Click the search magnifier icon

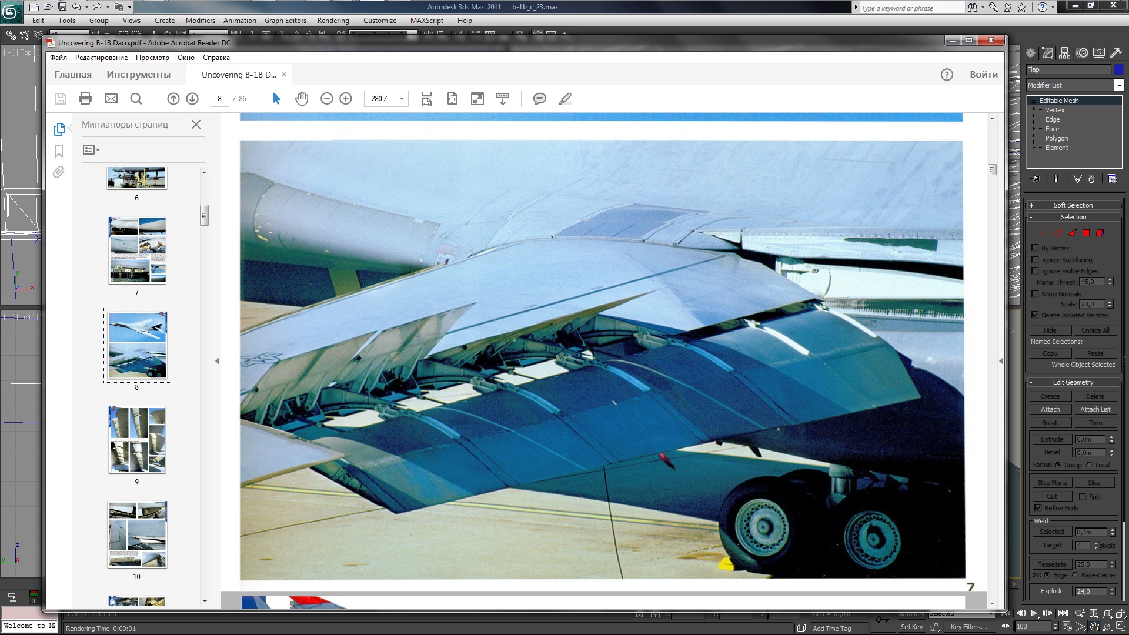point(136,99)
